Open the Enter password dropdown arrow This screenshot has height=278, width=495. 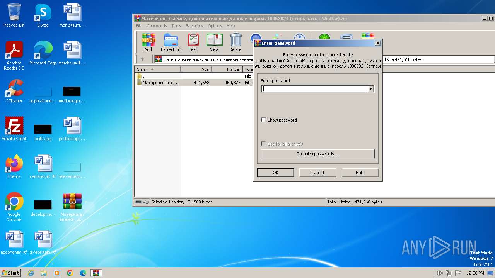(370, 89)
